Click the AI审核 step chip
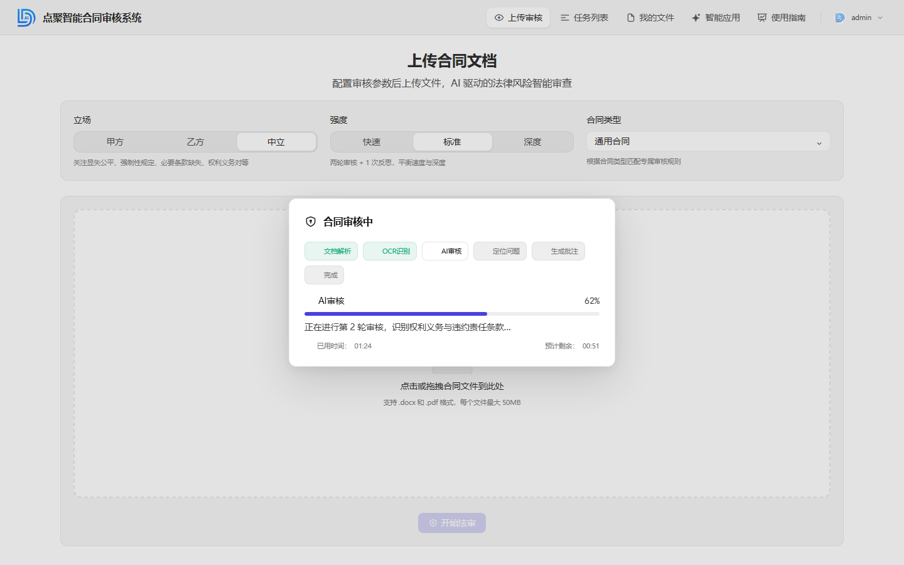 click(x=445, y=251)
